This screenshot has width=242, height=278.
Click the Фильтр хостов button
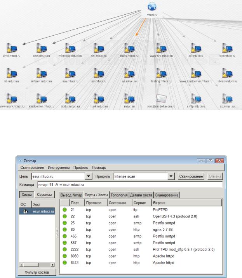pyautogui.click(x=37, y=272)
